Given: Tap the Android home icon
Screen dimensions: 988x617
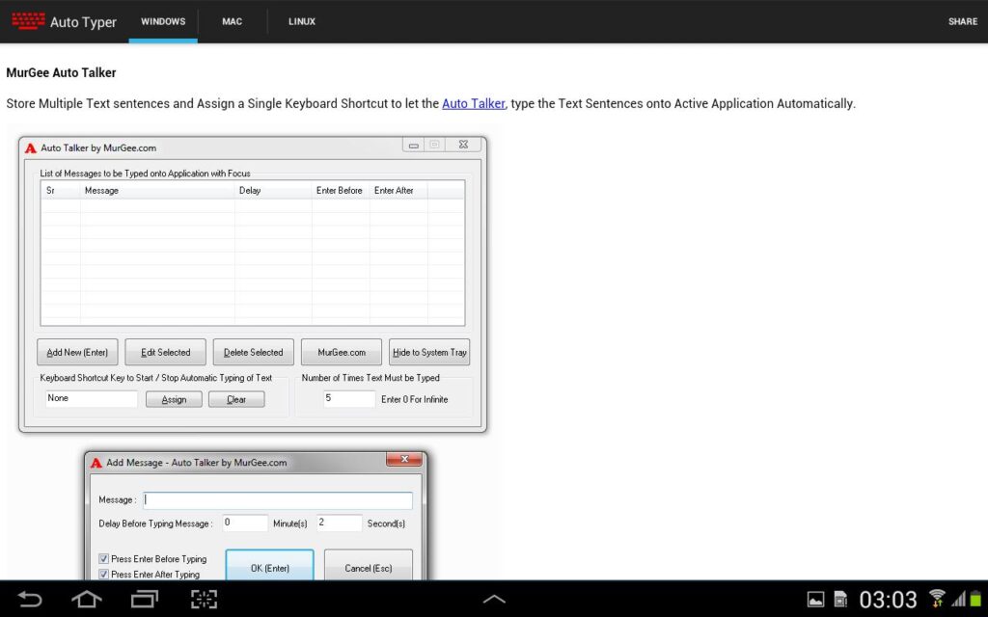Looking at the screenshot, I should [x=87, y=599].
